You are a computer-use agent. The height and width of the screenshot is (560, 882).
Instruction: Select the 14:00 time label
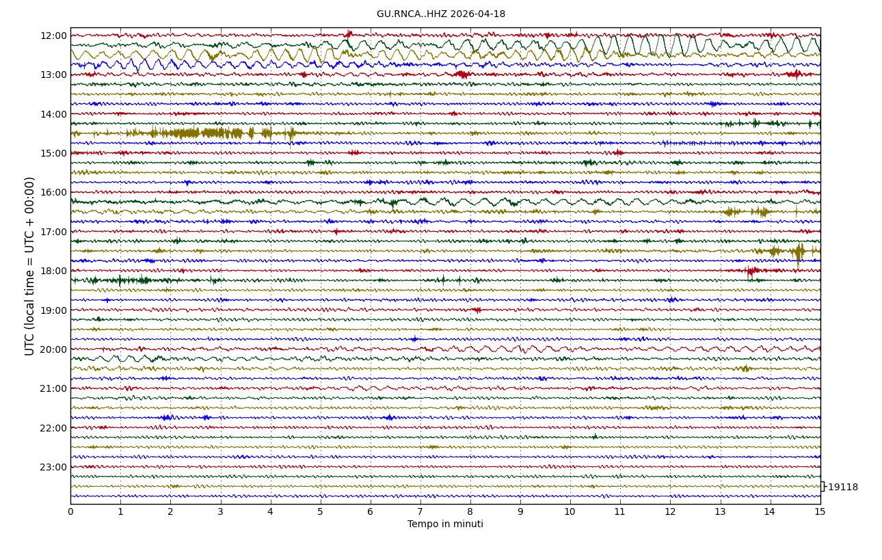click(x=53, y=114)
